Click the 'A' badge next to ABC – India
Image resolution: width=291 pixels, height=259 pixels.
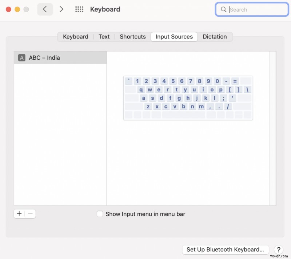pos(21,57)
